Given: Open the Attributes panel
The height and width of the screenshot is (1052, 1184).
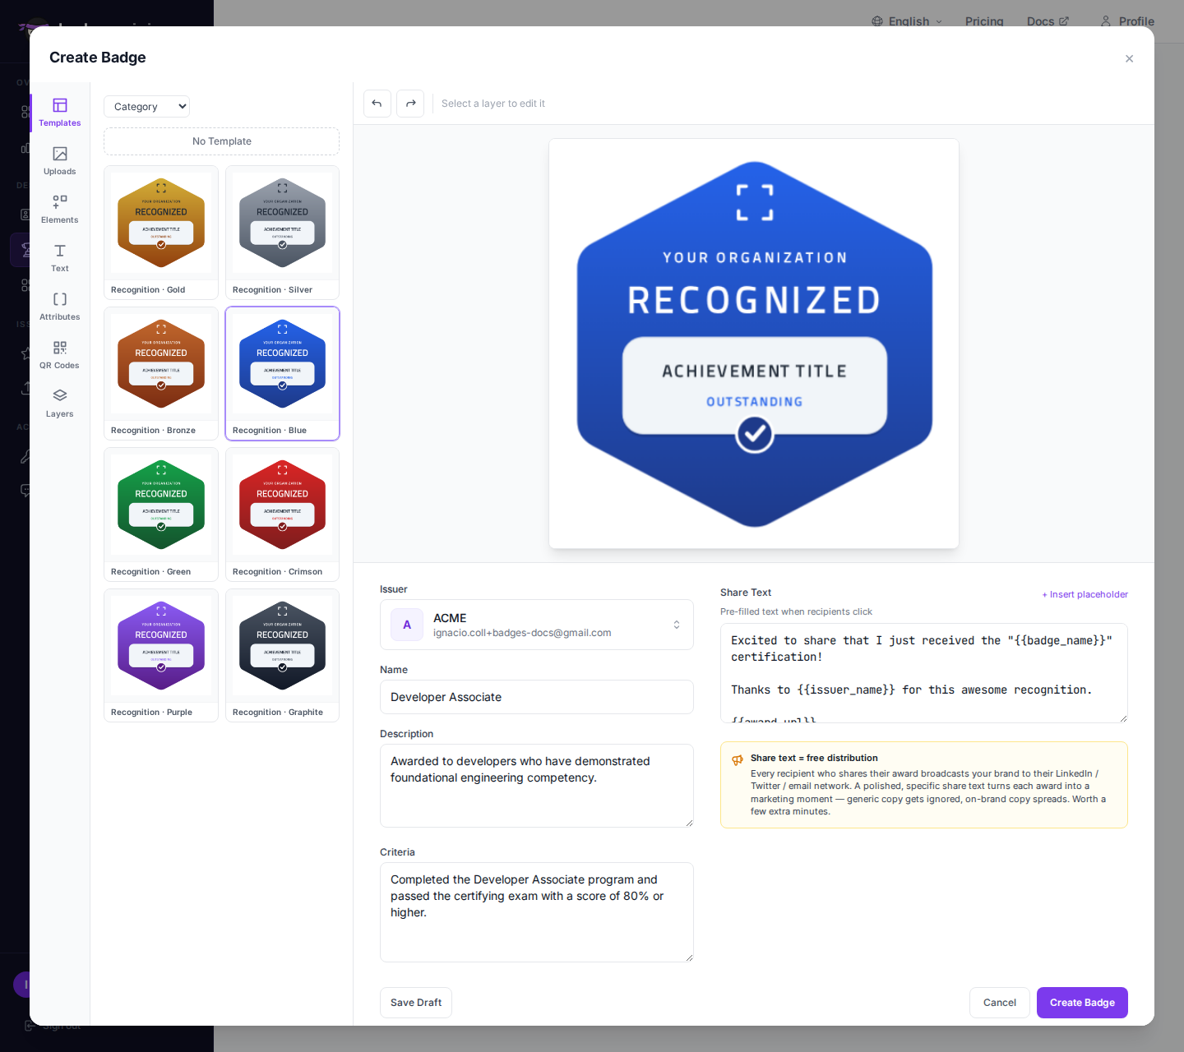Looking at the screenshot, I should pos(60,307).
